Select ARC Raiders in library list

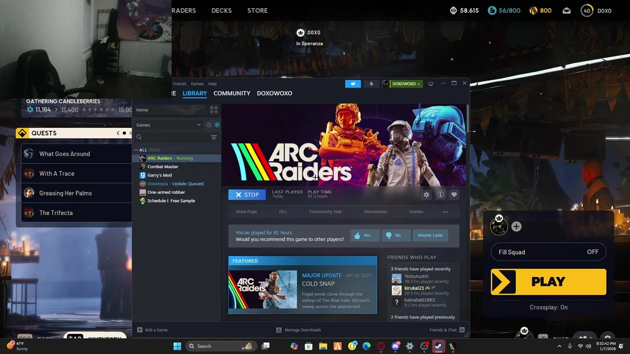tap(177, 158)
